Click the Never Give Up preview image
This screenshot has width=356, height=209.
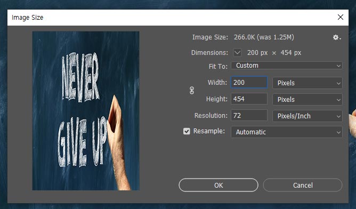(86, 111)
